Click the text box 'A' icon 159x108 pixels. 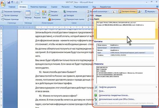coord(115,12)
